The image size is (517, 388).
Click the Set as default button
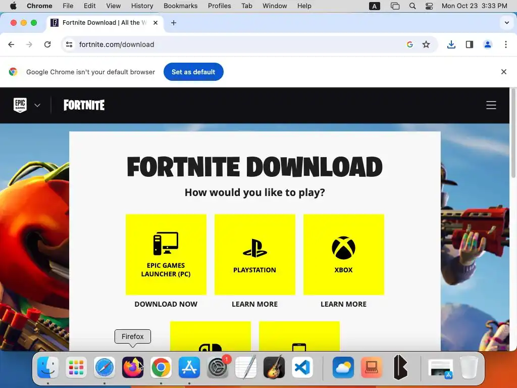193,72
